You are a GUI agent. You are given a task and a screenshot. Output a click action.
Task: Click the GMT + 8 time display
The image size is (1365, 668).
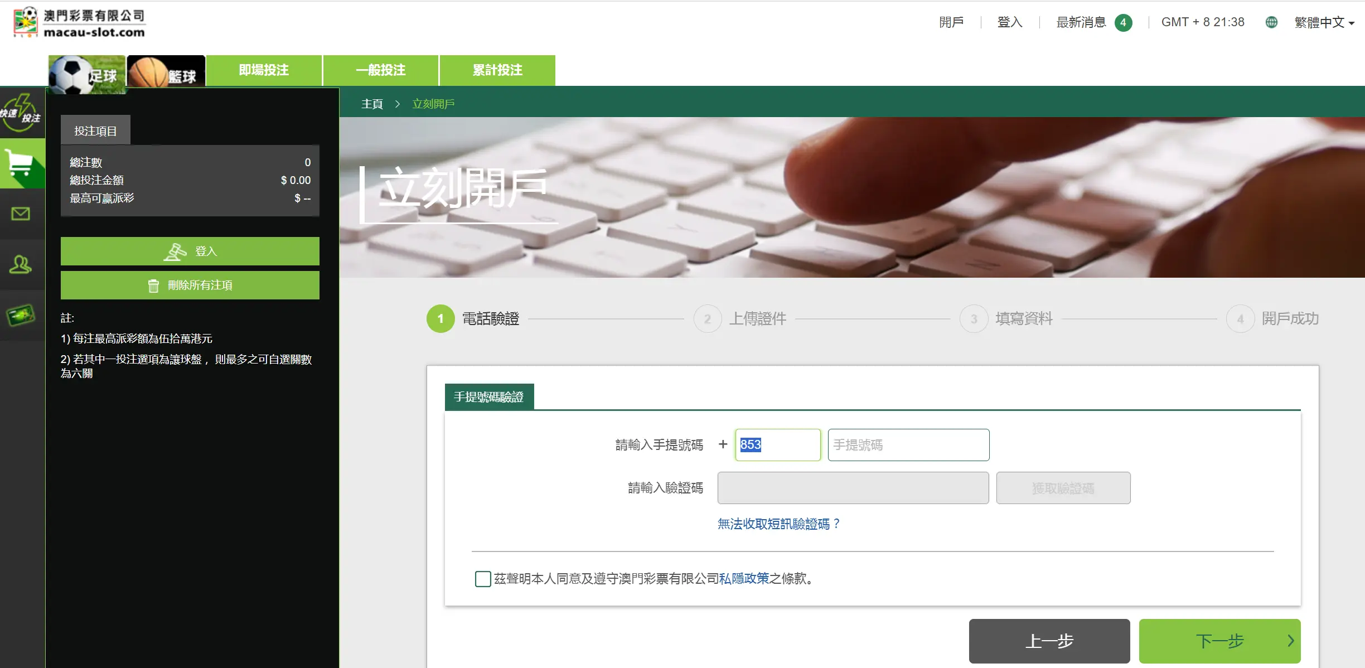click(1203, 22)
